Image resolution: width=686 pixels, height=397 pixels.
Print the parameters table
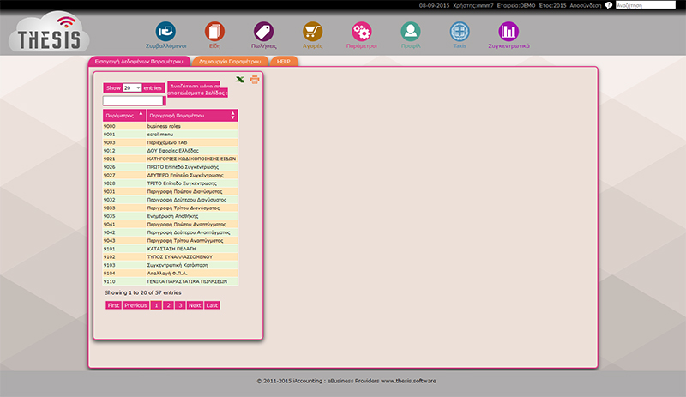pos(254,80)
